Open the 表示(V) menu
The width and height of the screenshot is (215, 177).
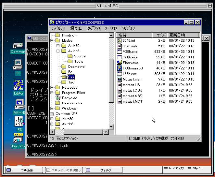94,28
